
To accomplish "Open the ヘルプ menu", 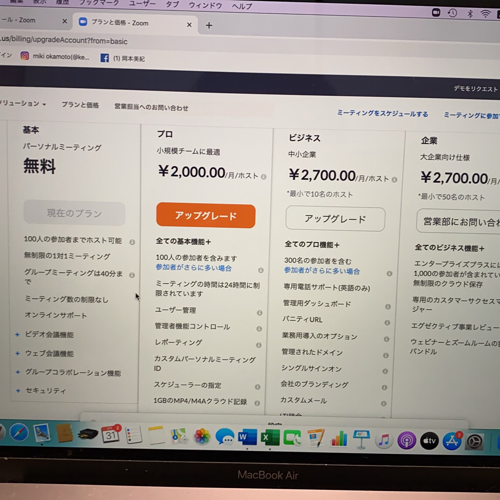I will point(242,6).
